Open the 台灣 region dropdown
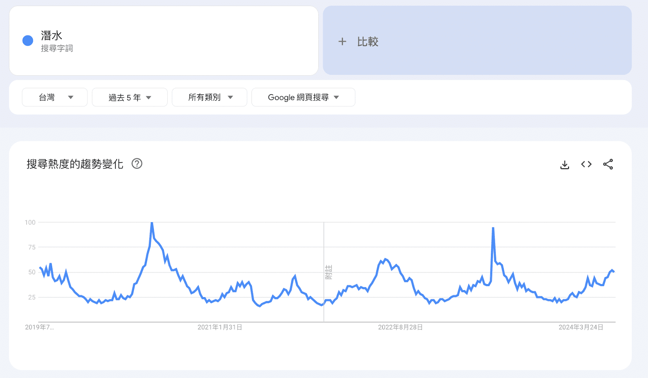This screenshot has height=378, width=648. coord(55,97)
